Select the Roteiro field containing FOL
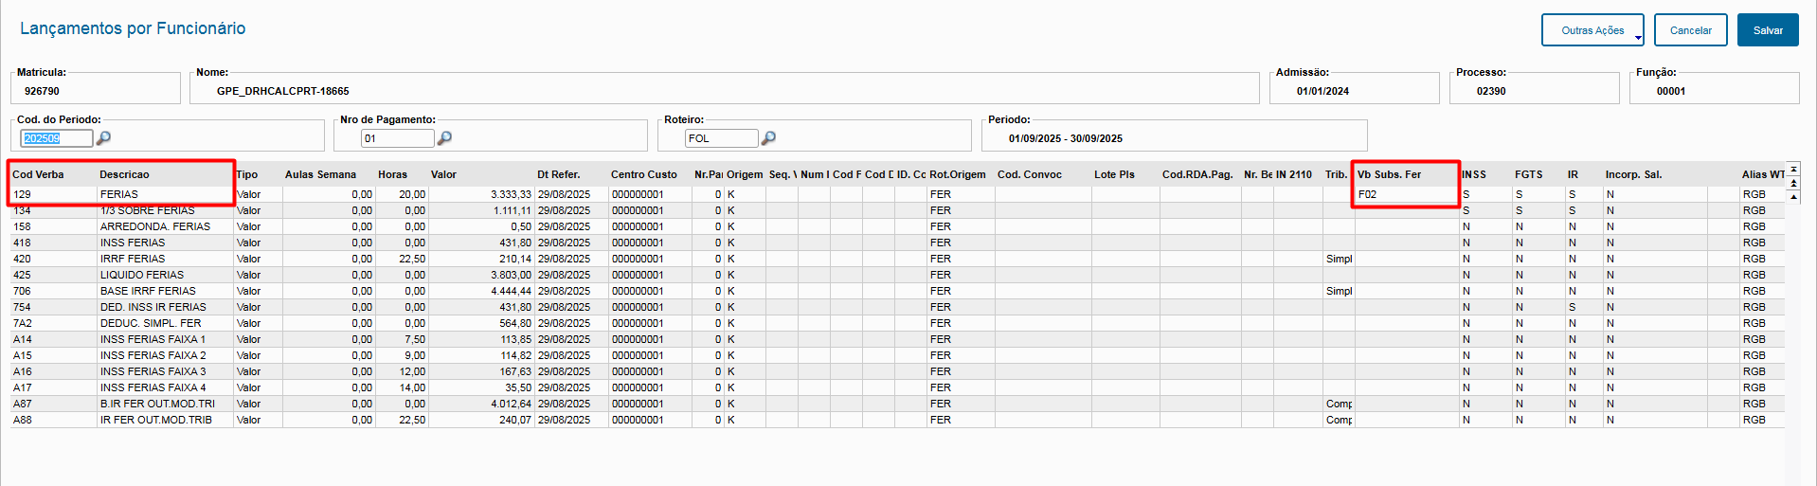 coord(721,138)
